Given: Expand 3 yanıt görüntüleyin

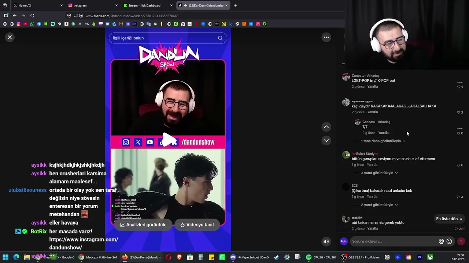Looking at the screenshot, I should [x=379, y=173].
